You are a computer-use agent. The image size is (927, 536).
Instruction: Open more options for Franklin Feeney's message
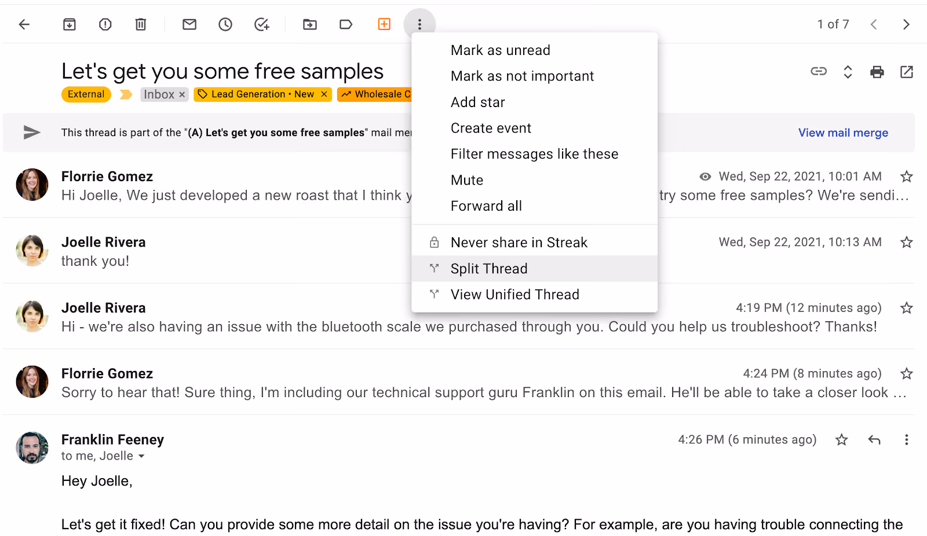click(x=906, y=440)
